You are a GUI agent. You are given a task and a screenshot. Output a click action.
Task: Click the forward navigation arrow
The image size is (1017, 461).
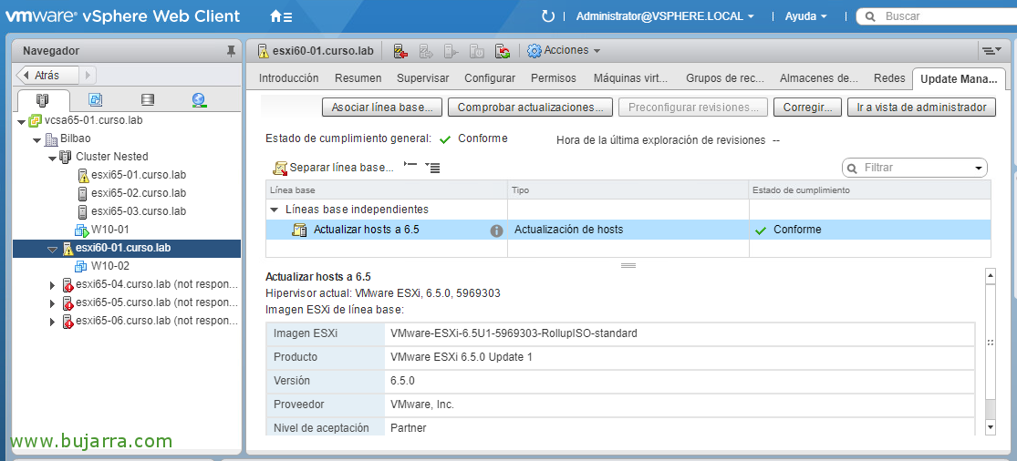tap(88, 75)
